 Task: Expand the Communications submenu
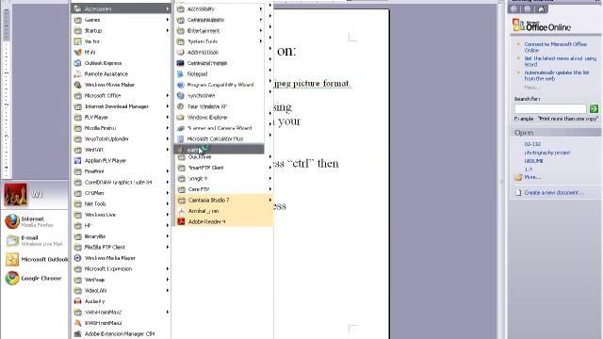point(220,20)
